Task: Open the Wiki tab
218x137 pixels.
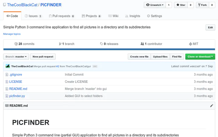Action: 113,16
